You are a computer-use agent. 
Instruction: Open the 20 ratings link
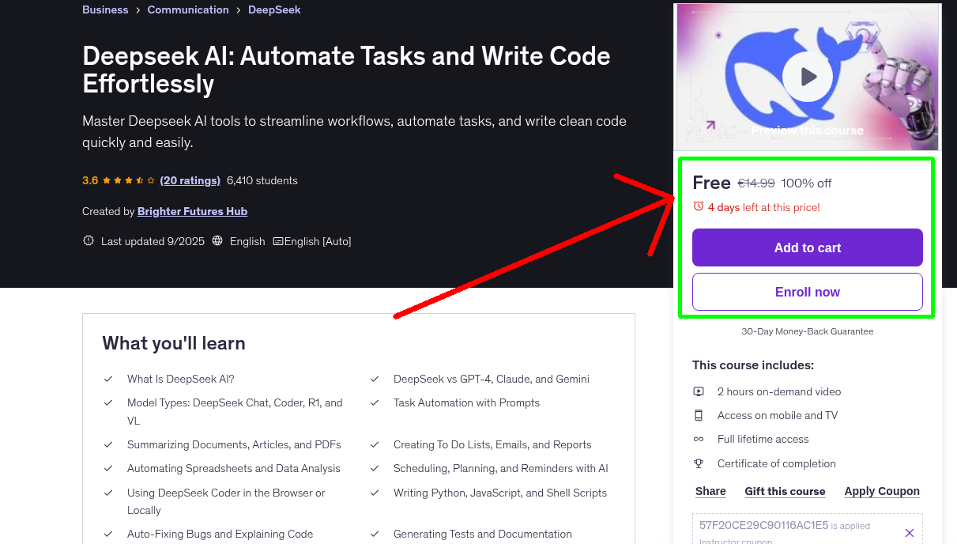coord(190,179)
